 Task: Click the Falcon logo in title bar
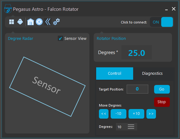pyautogui.click(x=8, y=9)
